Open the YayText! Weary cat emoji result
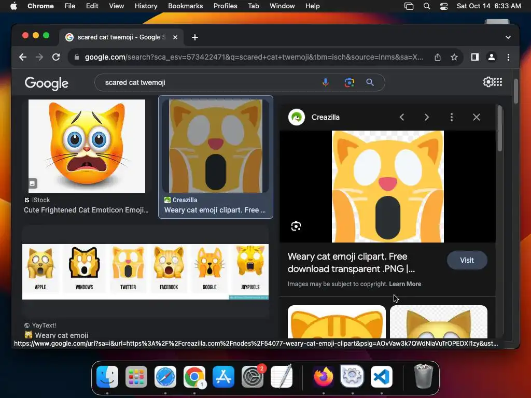This screenshot has height=398, width=531. pos(62,335)
